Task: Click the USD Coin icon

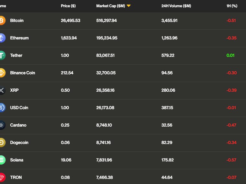Action: point(2,107)
